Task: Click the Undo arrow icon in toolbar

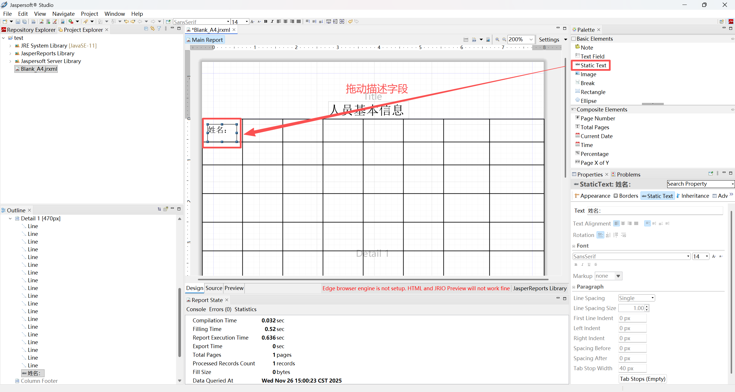Action: [350, 21]
